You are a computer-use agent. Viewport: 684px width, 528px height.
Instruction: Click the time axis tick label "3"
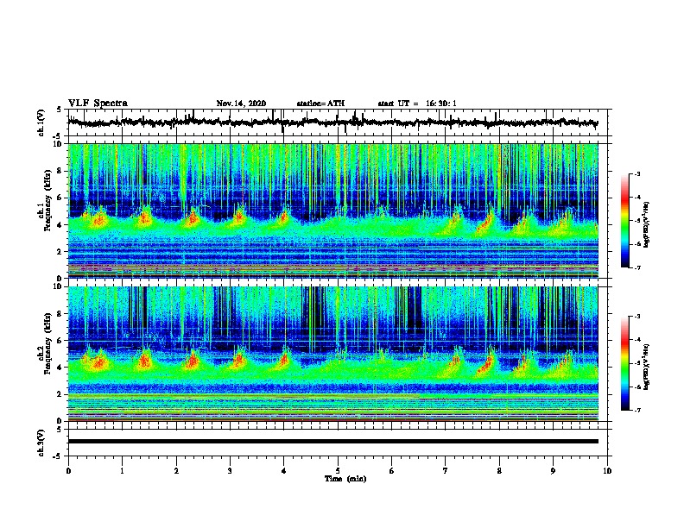(230, 471)
